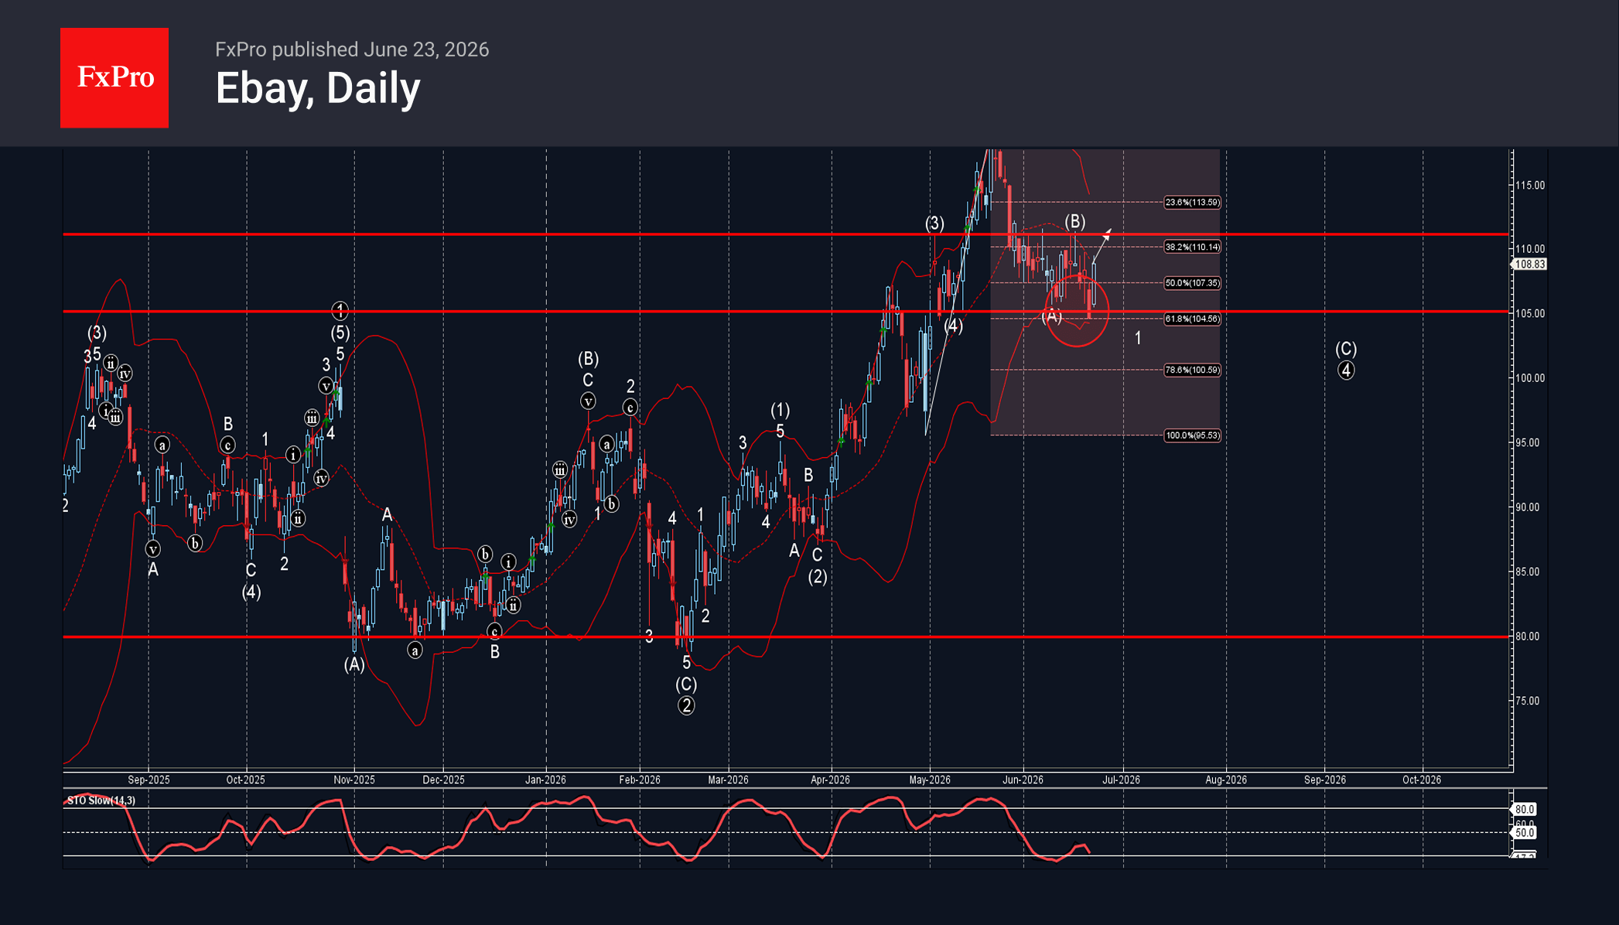This screenshot has height=925, width=1619.
Task: Select the 100.0%(95.53) Fibonacci label
Action: pyautogui.click(x=1192, y=435)
